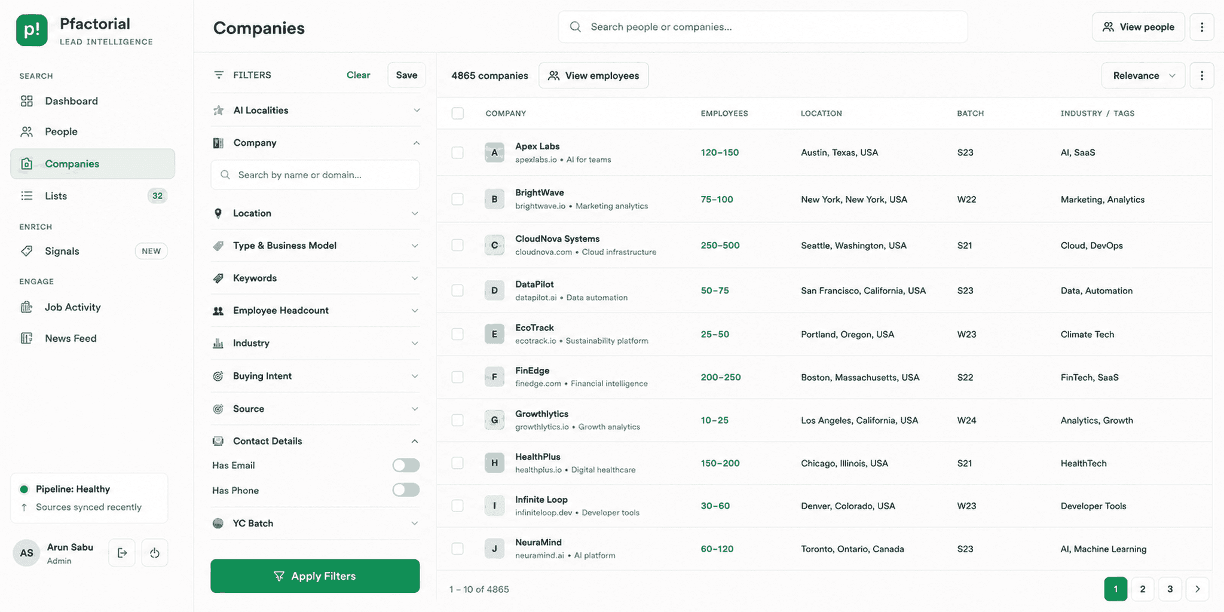
Task: Check the CloudNova Systems row checkbox
Action: [x=458, y=245]
